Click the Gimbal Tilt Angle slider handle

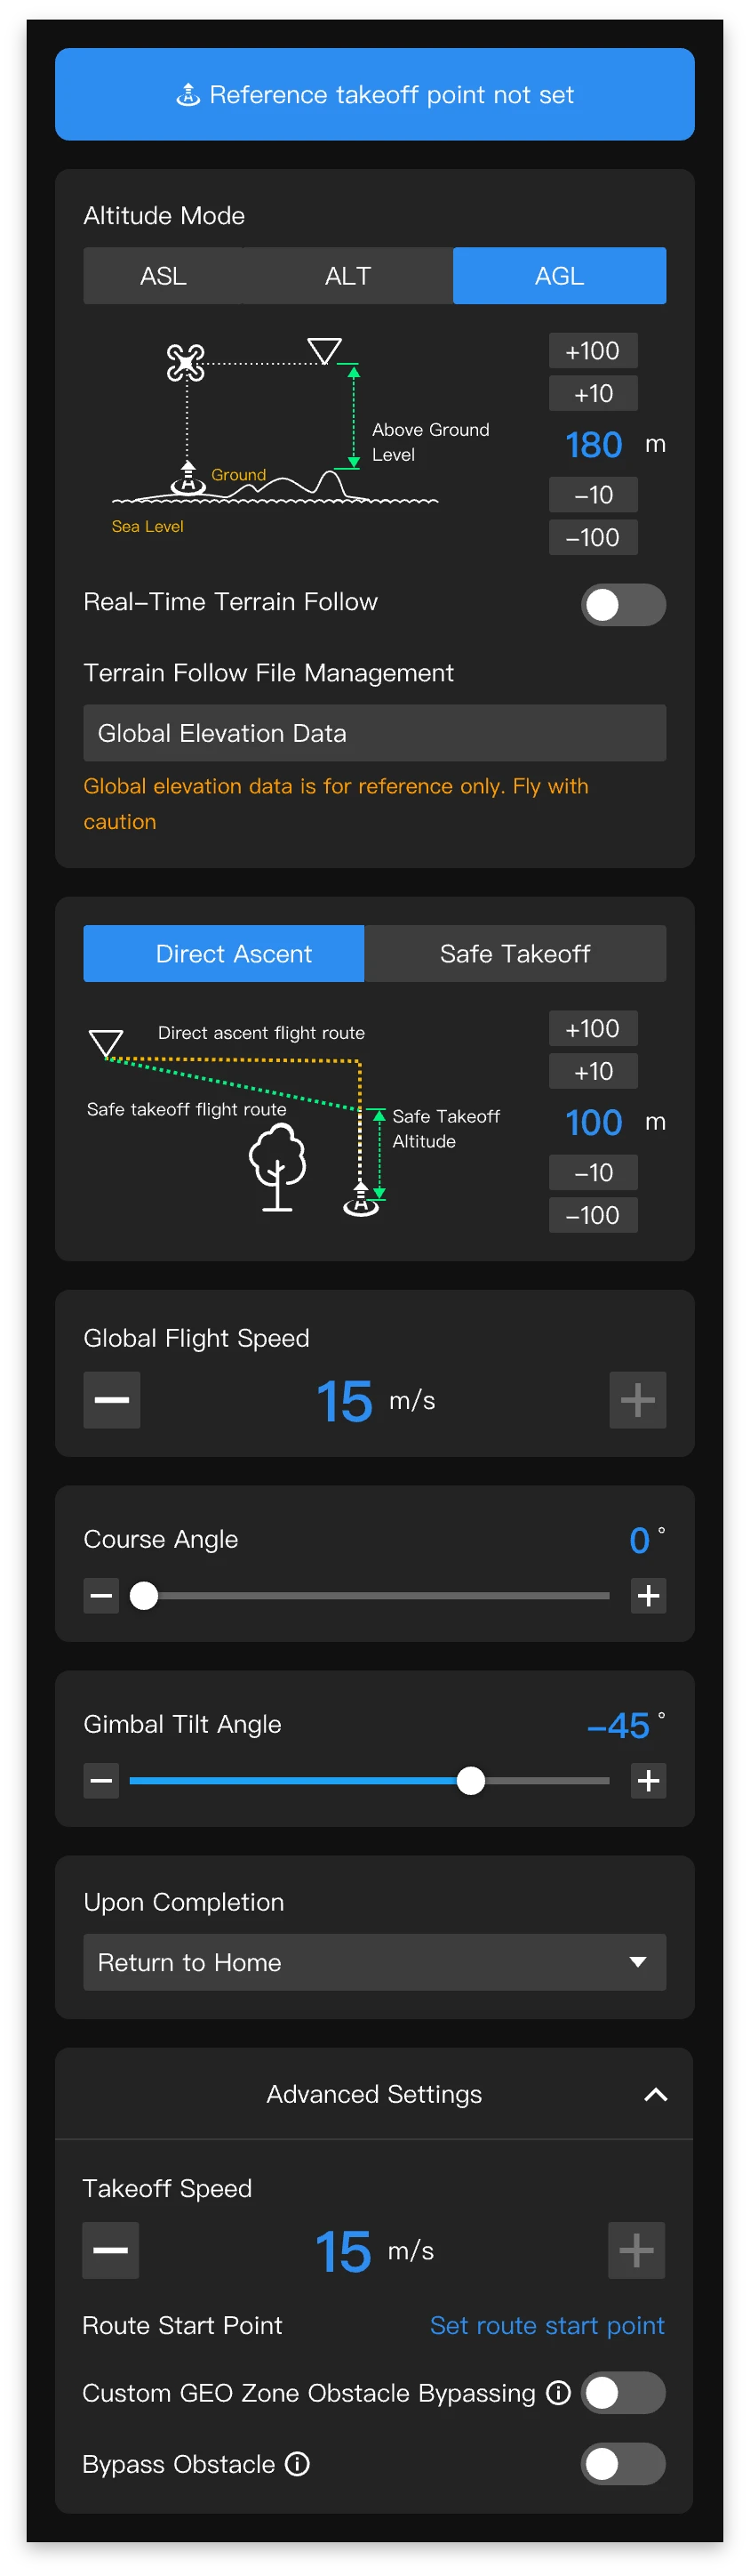[470, 1781]
